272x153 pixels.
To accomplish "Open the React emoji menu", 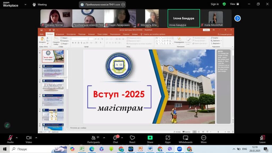I will [x=132, y=138].
